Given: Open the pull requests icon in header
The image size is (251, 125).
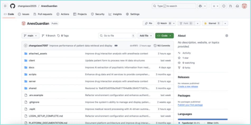Looking at the screenshot, I should [231, 6].
